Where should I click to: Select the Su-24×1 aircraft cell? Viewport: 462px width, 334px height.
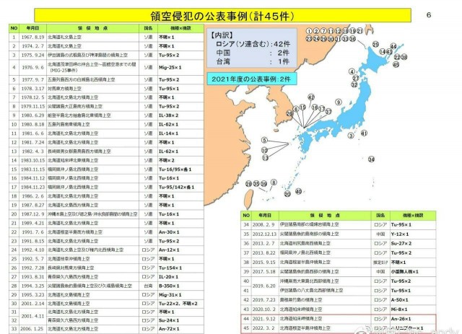[x=180, y=320]
